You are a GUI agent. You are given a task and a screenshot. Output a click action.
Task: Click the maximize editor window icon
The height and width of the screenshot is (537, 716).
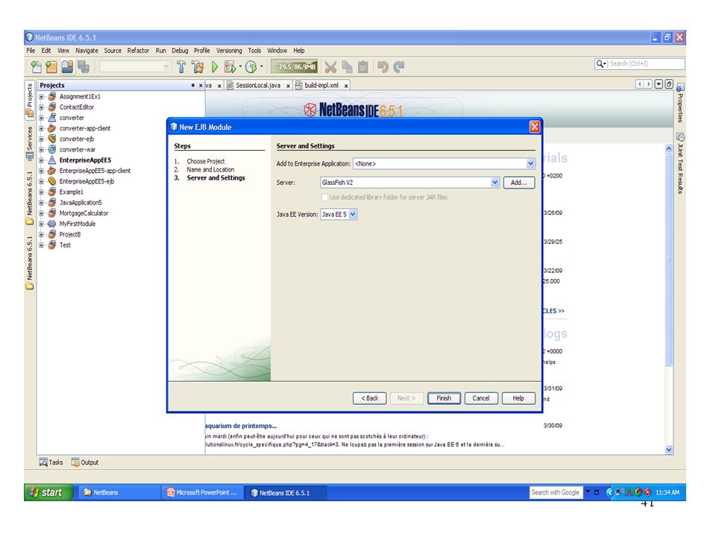point(669,84)
